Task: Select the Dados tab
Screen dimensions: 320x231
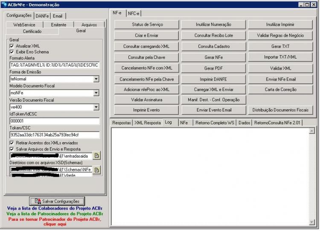Action: pos(244,123)
